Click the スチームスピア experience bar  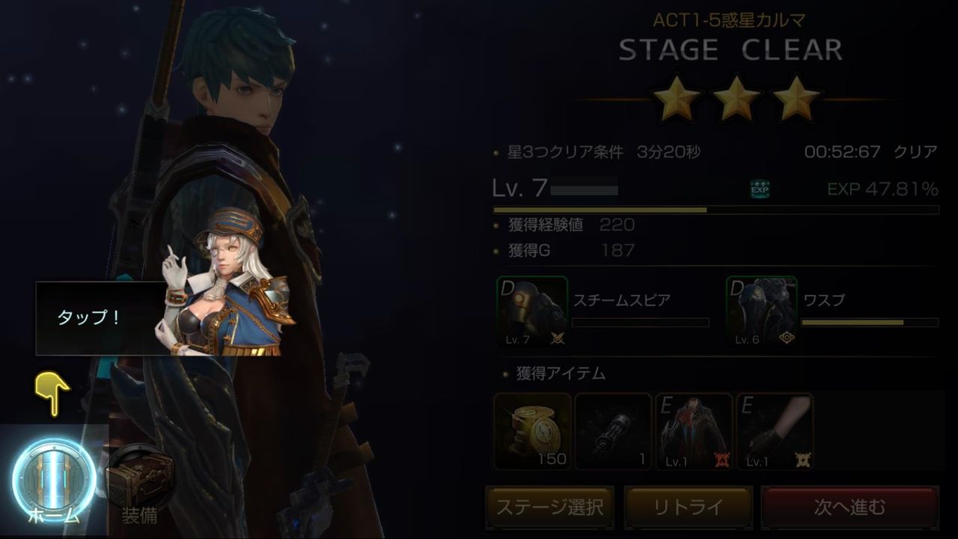pyautogui.click(x=641, y=323)
